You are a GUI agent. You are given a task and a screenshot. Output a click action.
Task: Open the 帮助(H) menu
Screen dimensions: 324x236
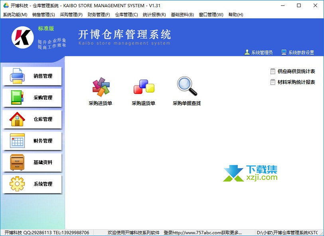point(236,15)
